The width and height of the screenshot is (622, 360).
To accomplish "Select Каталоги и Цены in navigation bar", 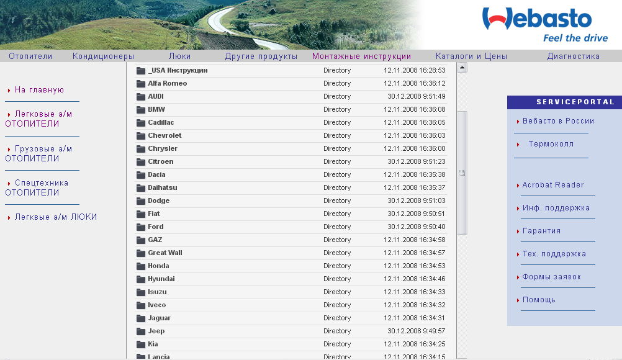I will [471, 56].
